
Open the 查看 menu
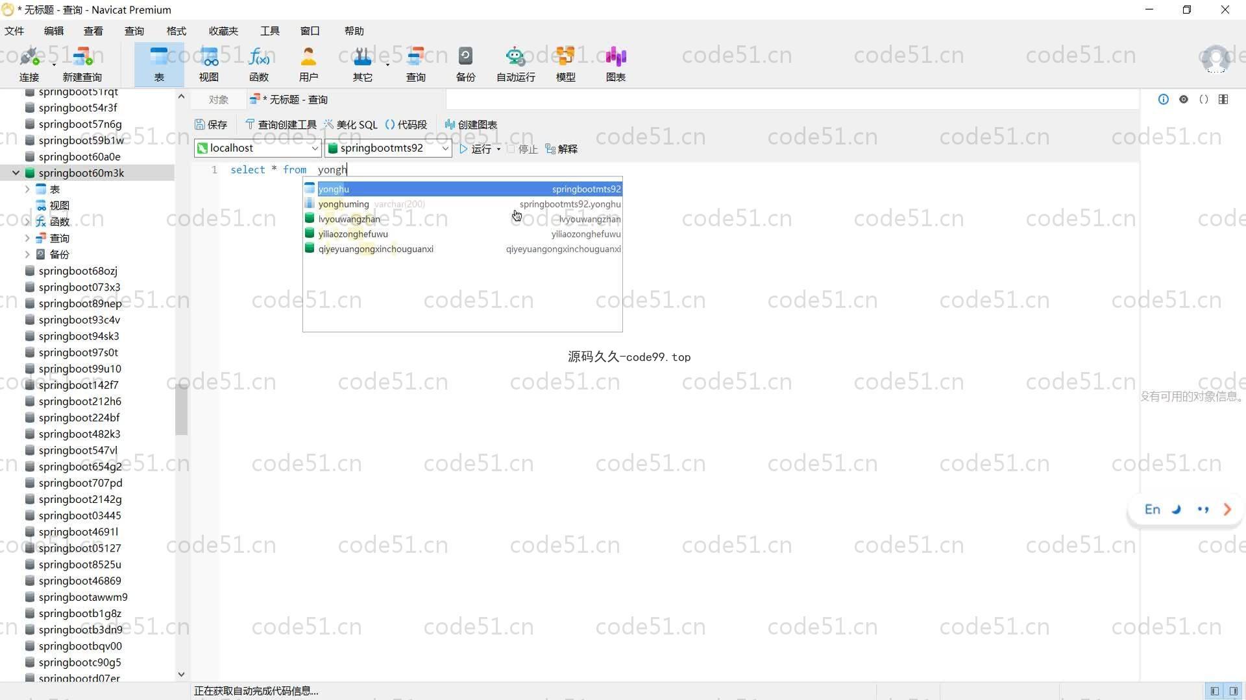click(x=93, y=31)
